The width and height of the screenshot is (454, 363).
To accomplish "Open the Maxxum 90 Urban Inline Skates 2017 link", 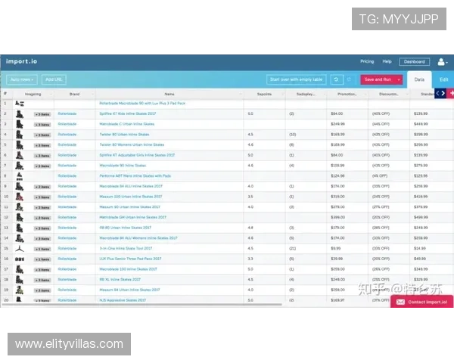I will (x=129, y=207).
